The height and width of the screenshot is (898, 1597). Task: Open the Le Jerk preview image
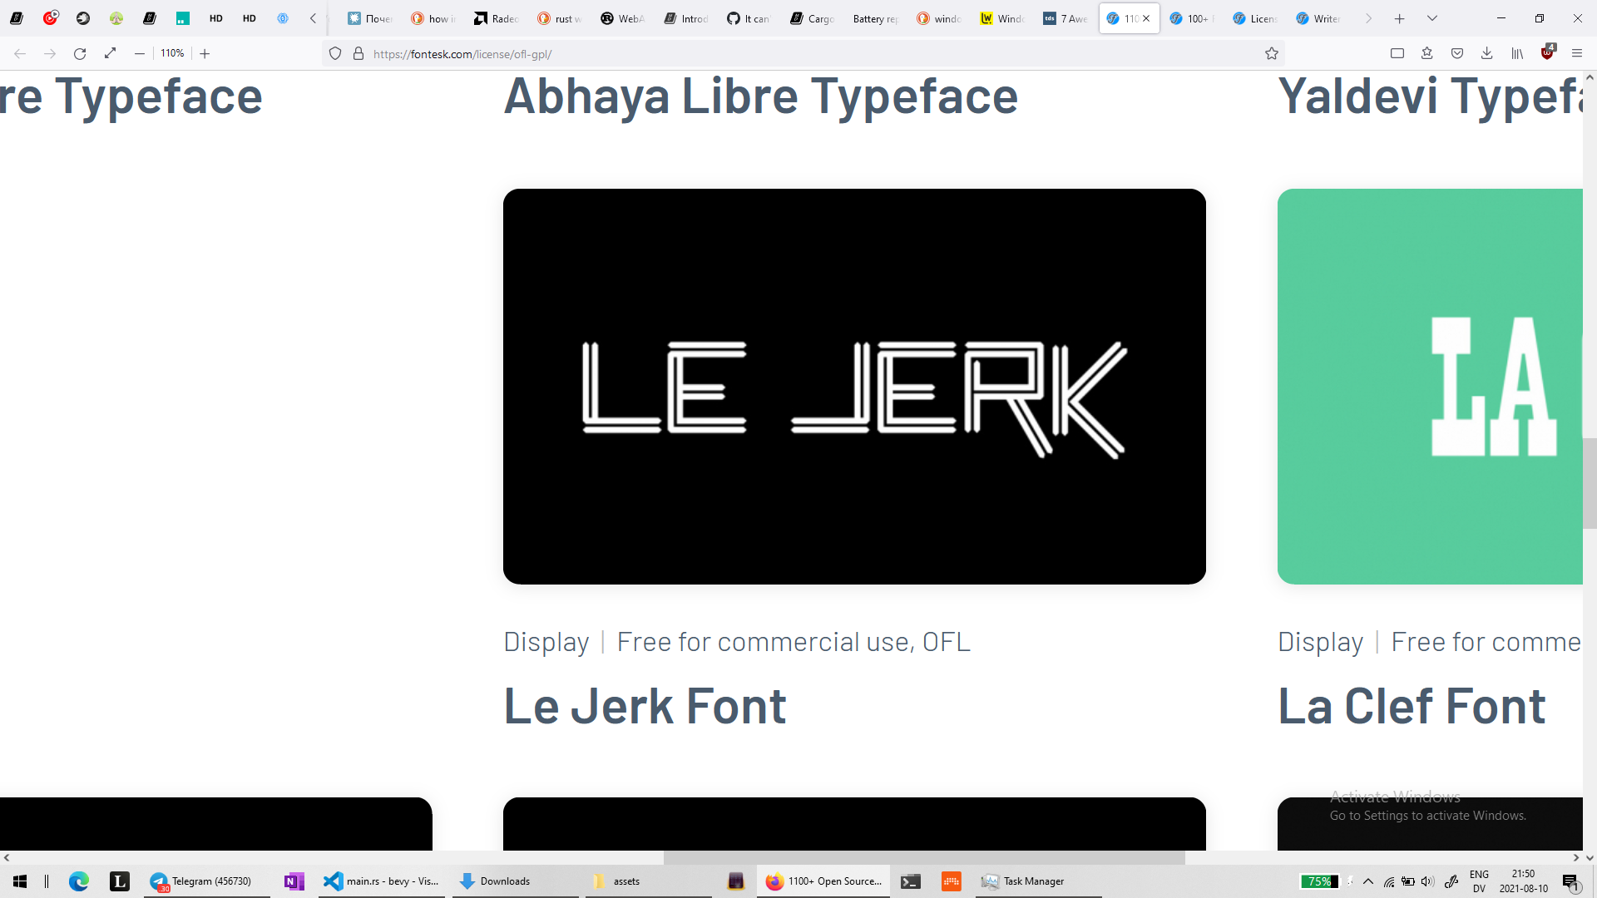pos(854,387)
